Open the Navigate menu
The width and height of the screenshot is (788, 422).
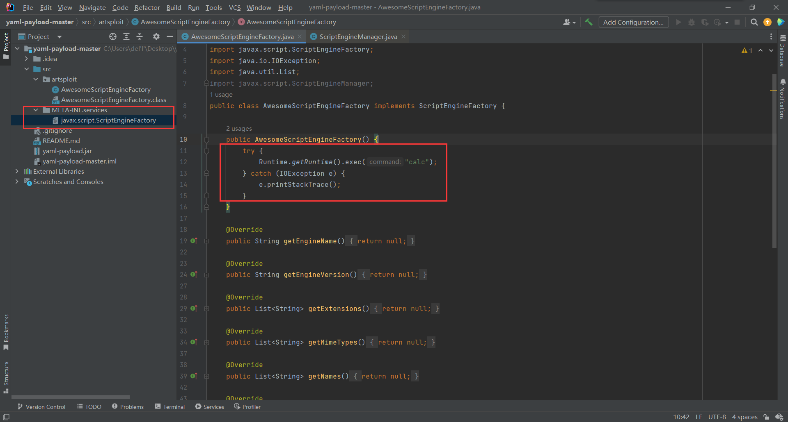tap(92, 7)
